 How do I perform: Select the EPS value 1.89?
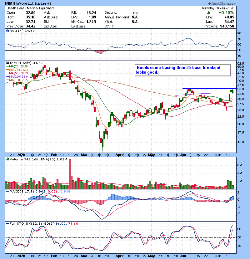(x=92, y=17)
